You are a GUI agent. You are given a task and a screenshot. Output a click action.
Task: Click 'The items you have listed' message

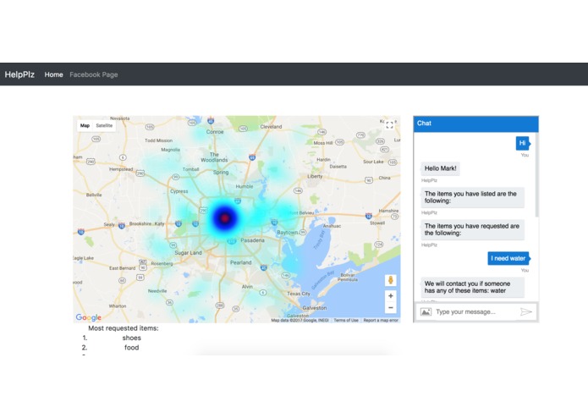coord(472,197)
